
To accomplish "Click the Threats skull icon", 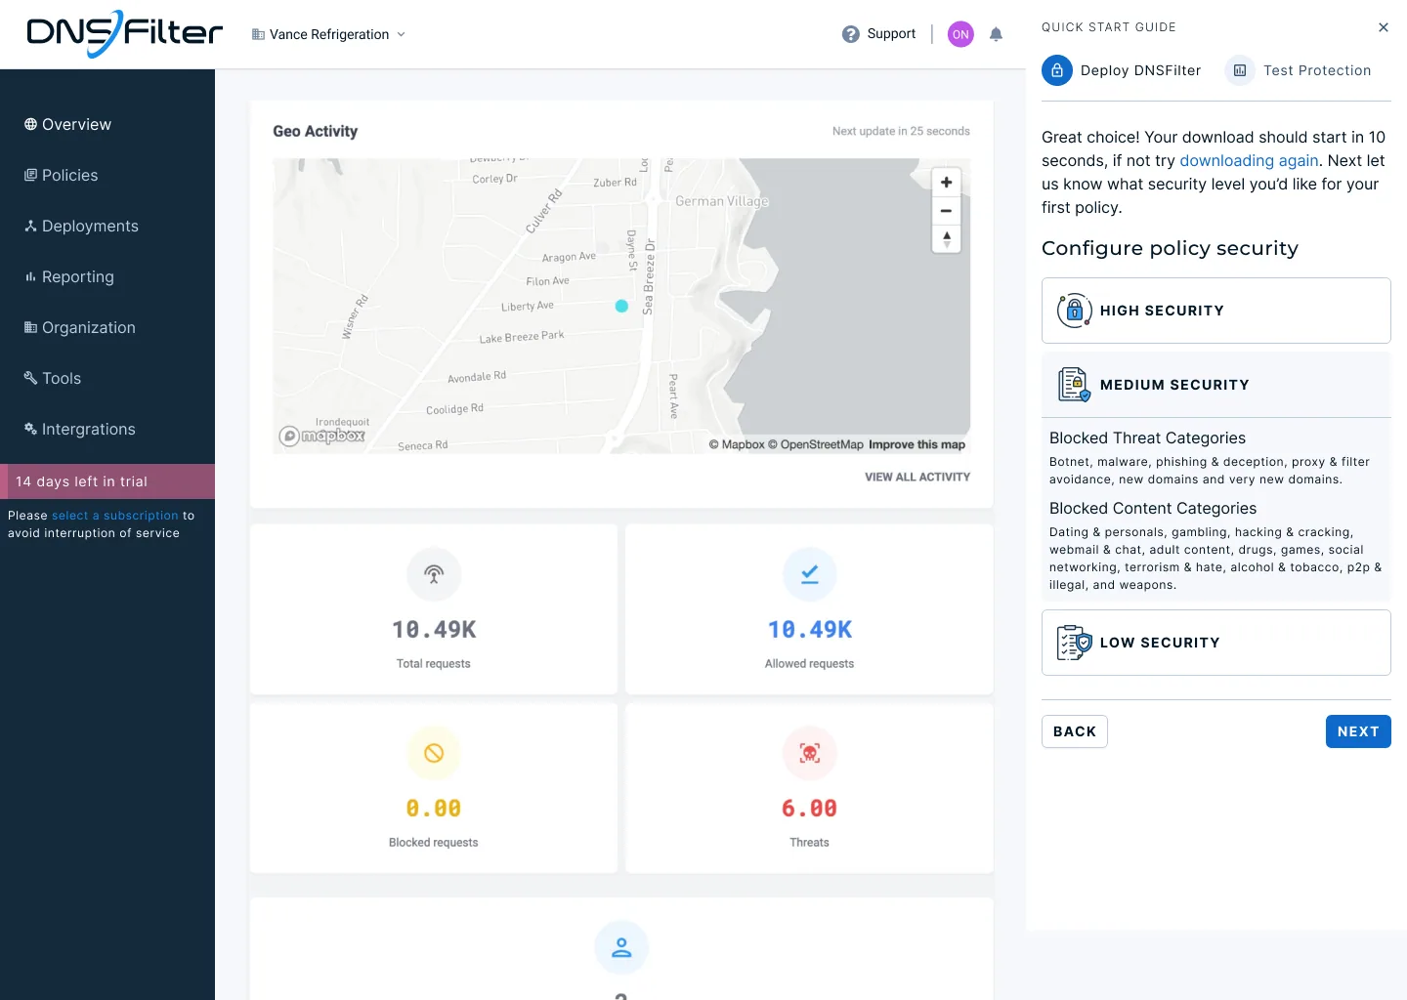I will point(810,753).
